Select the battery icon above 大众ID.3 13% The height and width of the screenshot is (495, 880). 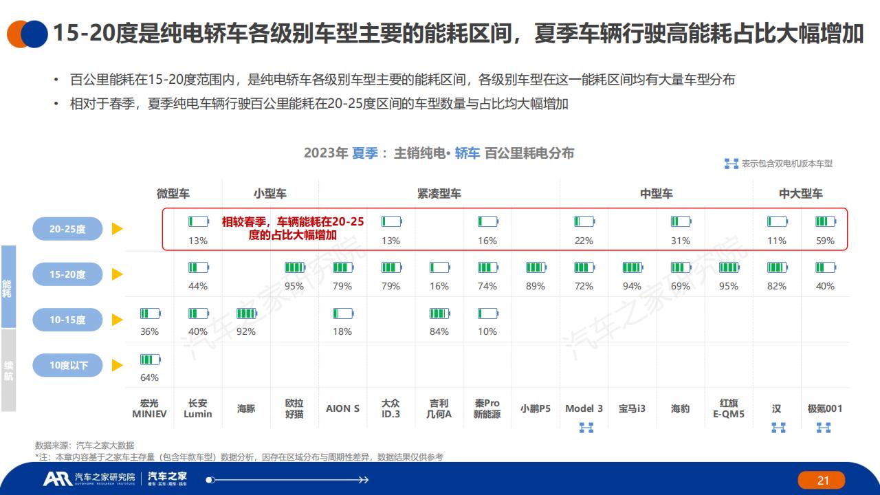(x=391, y=221)
